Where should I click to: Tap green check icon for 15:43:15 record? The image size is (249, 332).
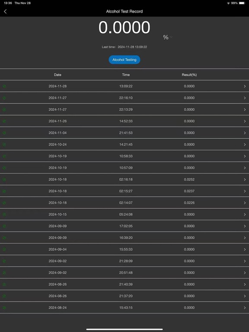(x=4, y=307)
